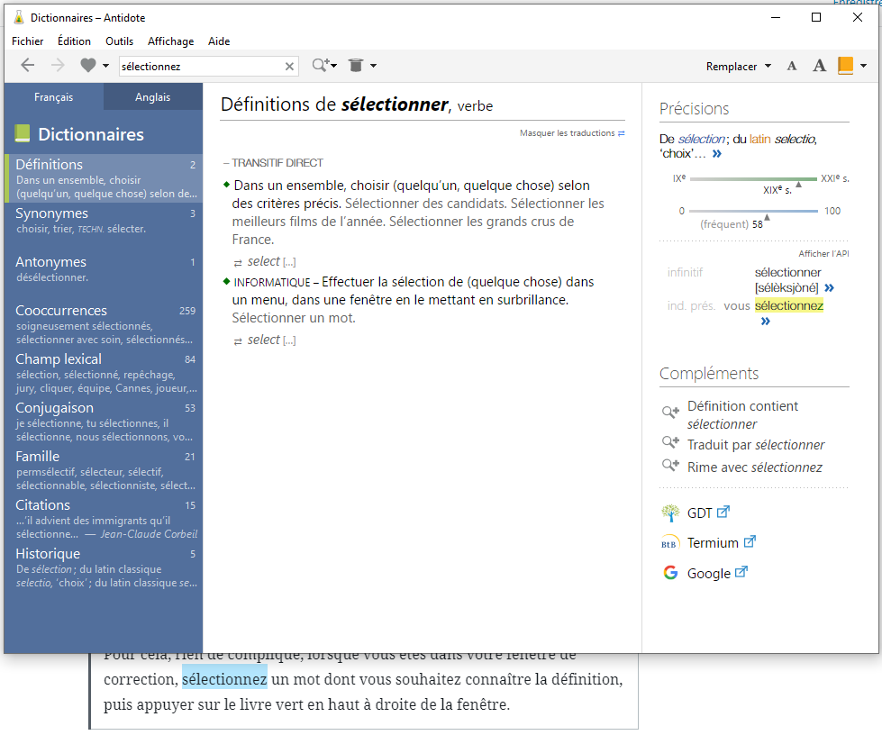Click the orange book guides icon

[x=845, y=66]
